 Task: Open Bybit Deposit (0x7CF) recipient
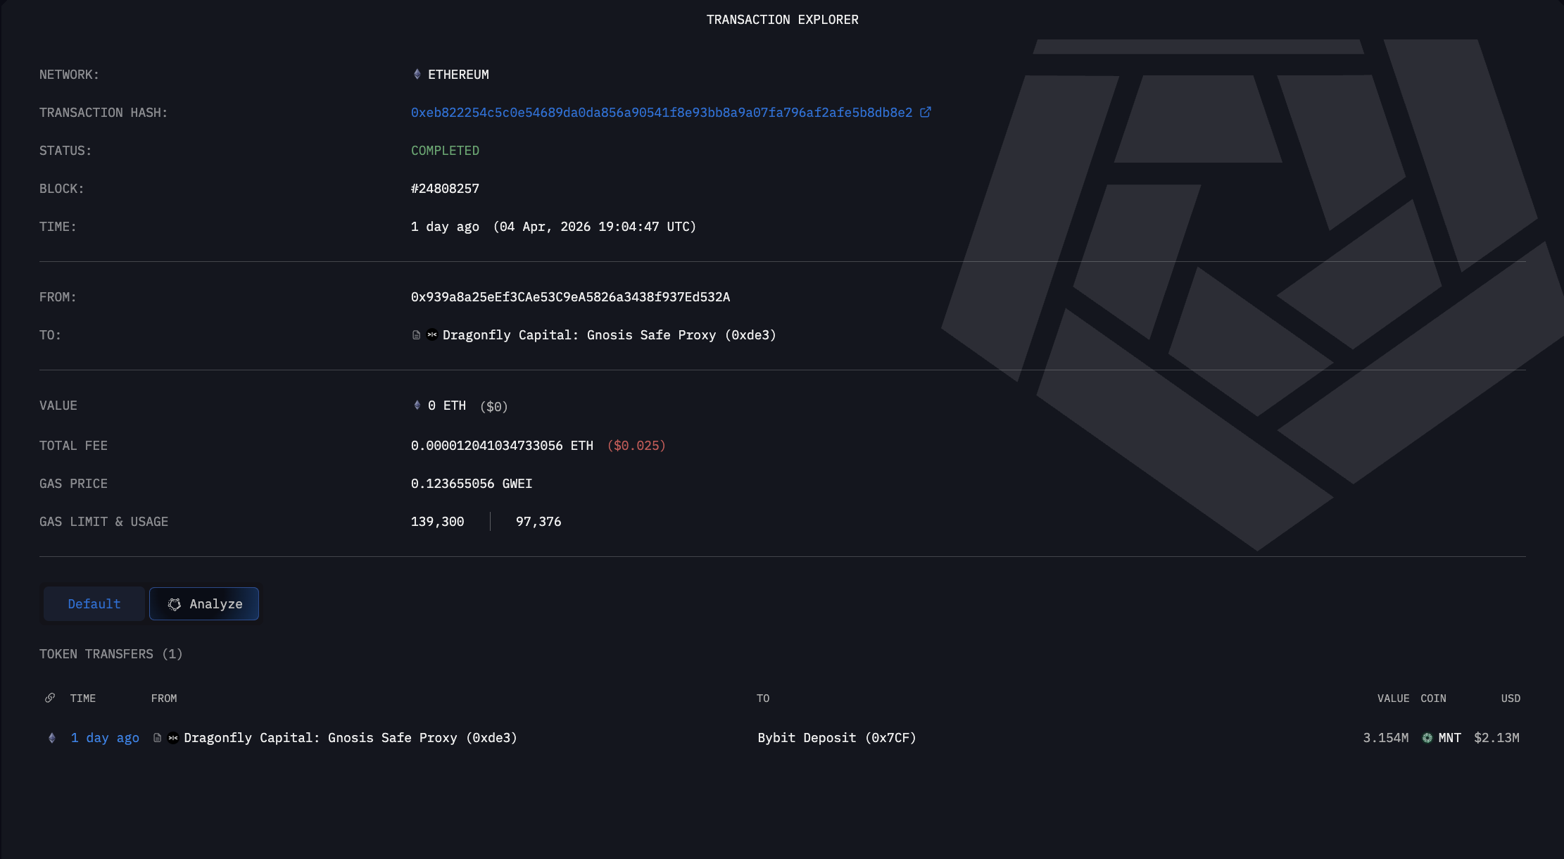point(837,738)
